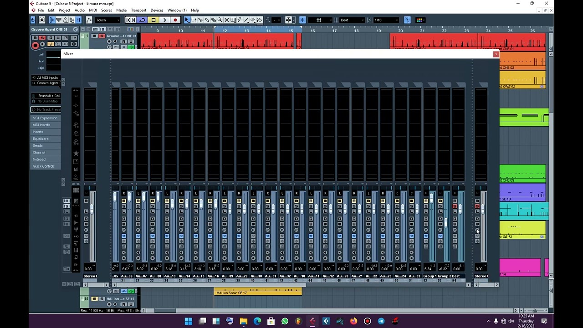This screenshot has width=583, height=328.
Task: Open the Devices menu
Action: coord(157,10)
